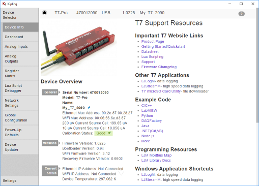
Task: Click the green Good calibration status badge
Action: (103, 133)
